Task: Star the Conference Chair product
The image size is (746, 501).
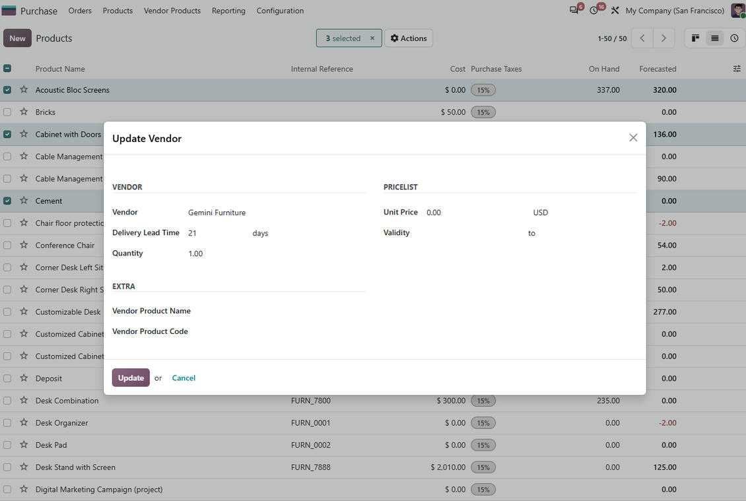Action: tap(24, 245)
